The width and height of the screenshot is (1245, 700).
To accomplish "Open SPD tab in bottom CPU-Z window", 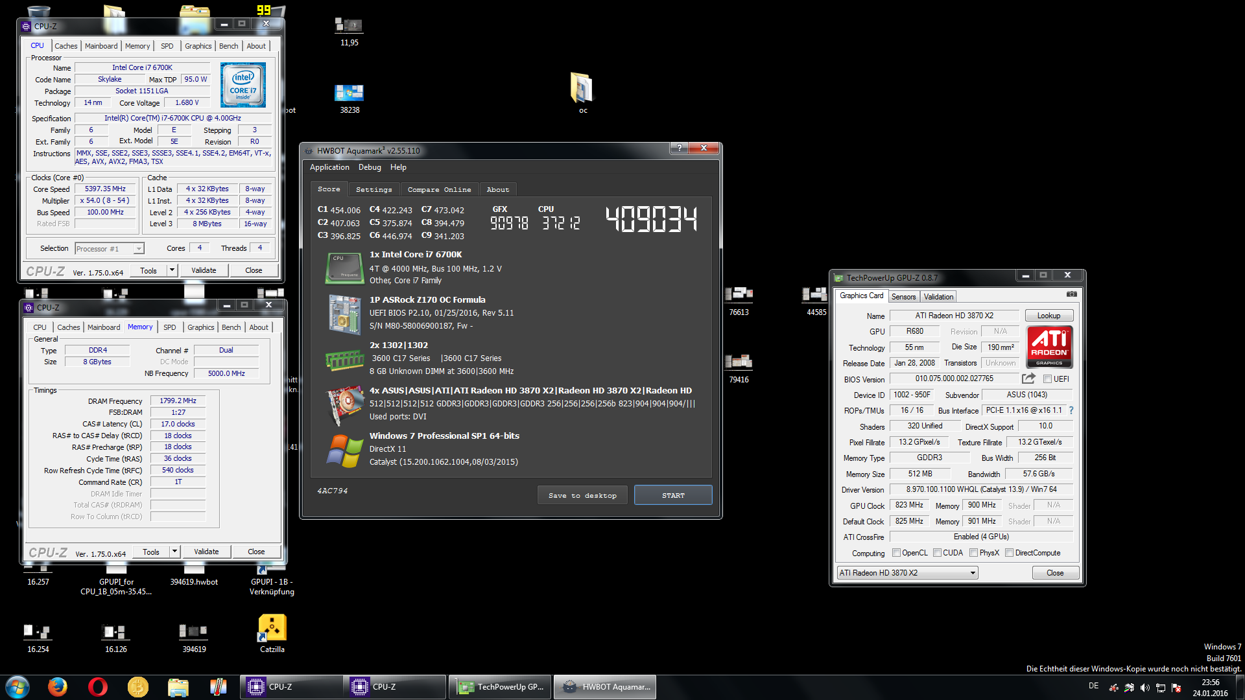I will [169, 327].
